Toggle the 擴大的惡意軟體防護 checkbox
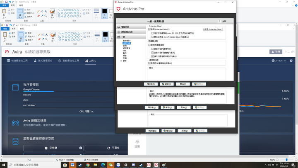The width and height of the screenshot is (298, 168). 152,56
